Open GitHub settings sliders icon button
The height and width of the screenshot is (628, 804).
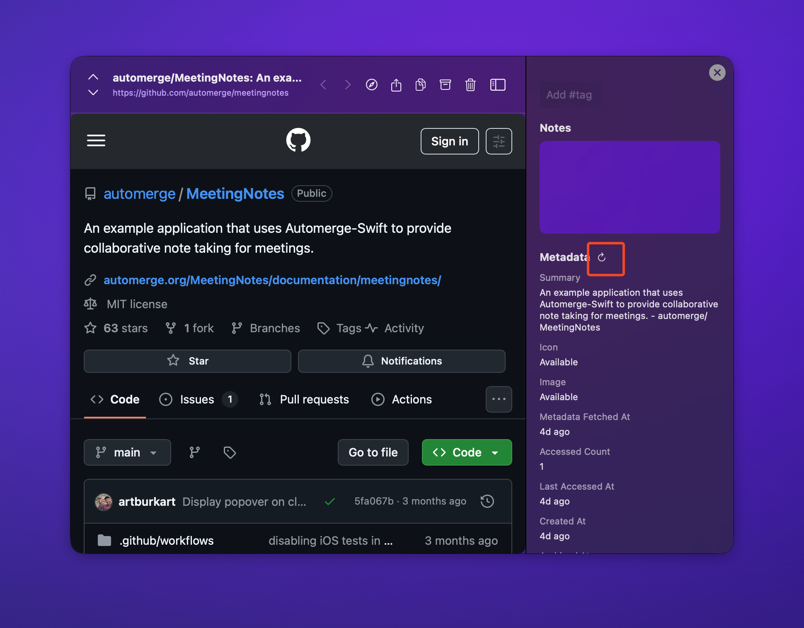point(499,141)
